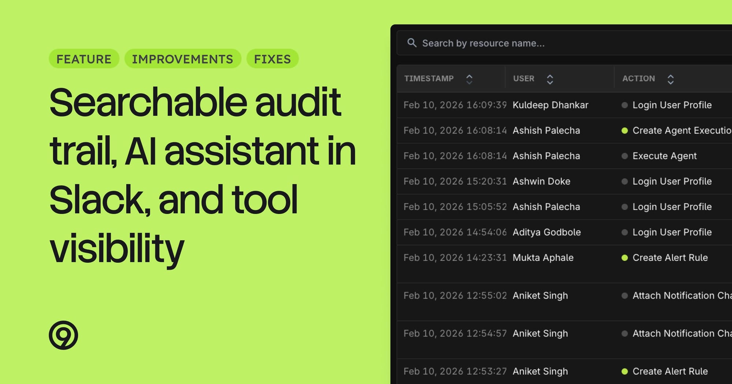Click Aniket Singh in the 12:55:02 row
This screenshot has width=732, height=384.
[540, 295]
